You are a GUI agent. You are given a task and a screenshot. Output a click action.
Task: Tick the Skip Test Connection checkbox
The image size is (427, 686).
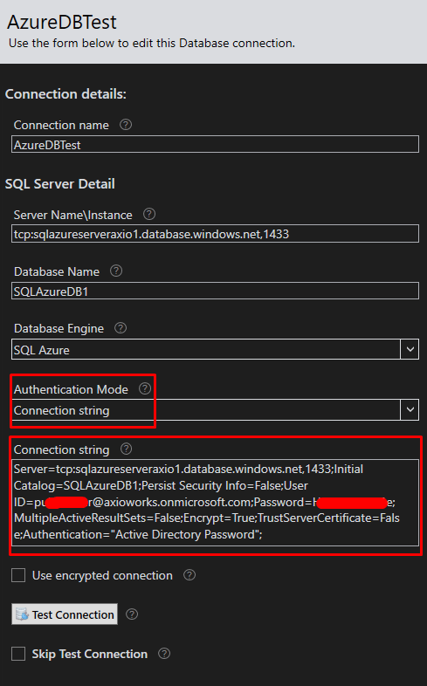tap(18, 654)
